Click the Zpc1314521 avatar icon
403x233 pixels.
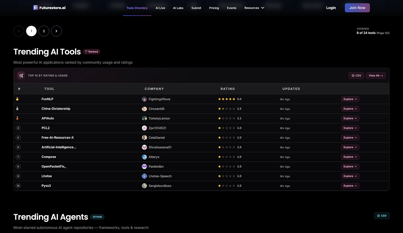click(144, 128)
